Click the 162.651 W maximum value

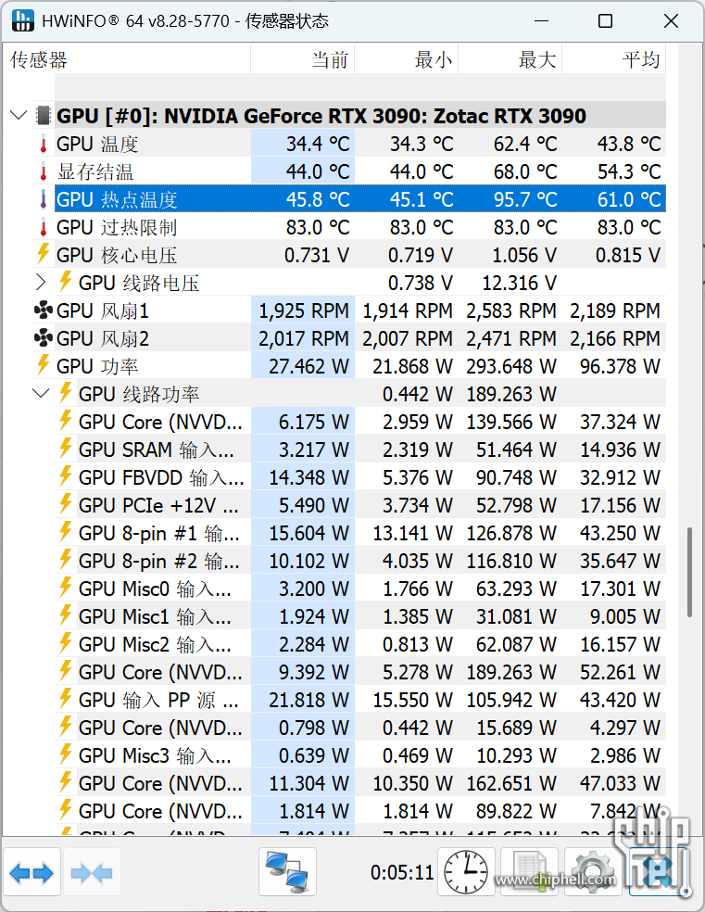[511, 783]
